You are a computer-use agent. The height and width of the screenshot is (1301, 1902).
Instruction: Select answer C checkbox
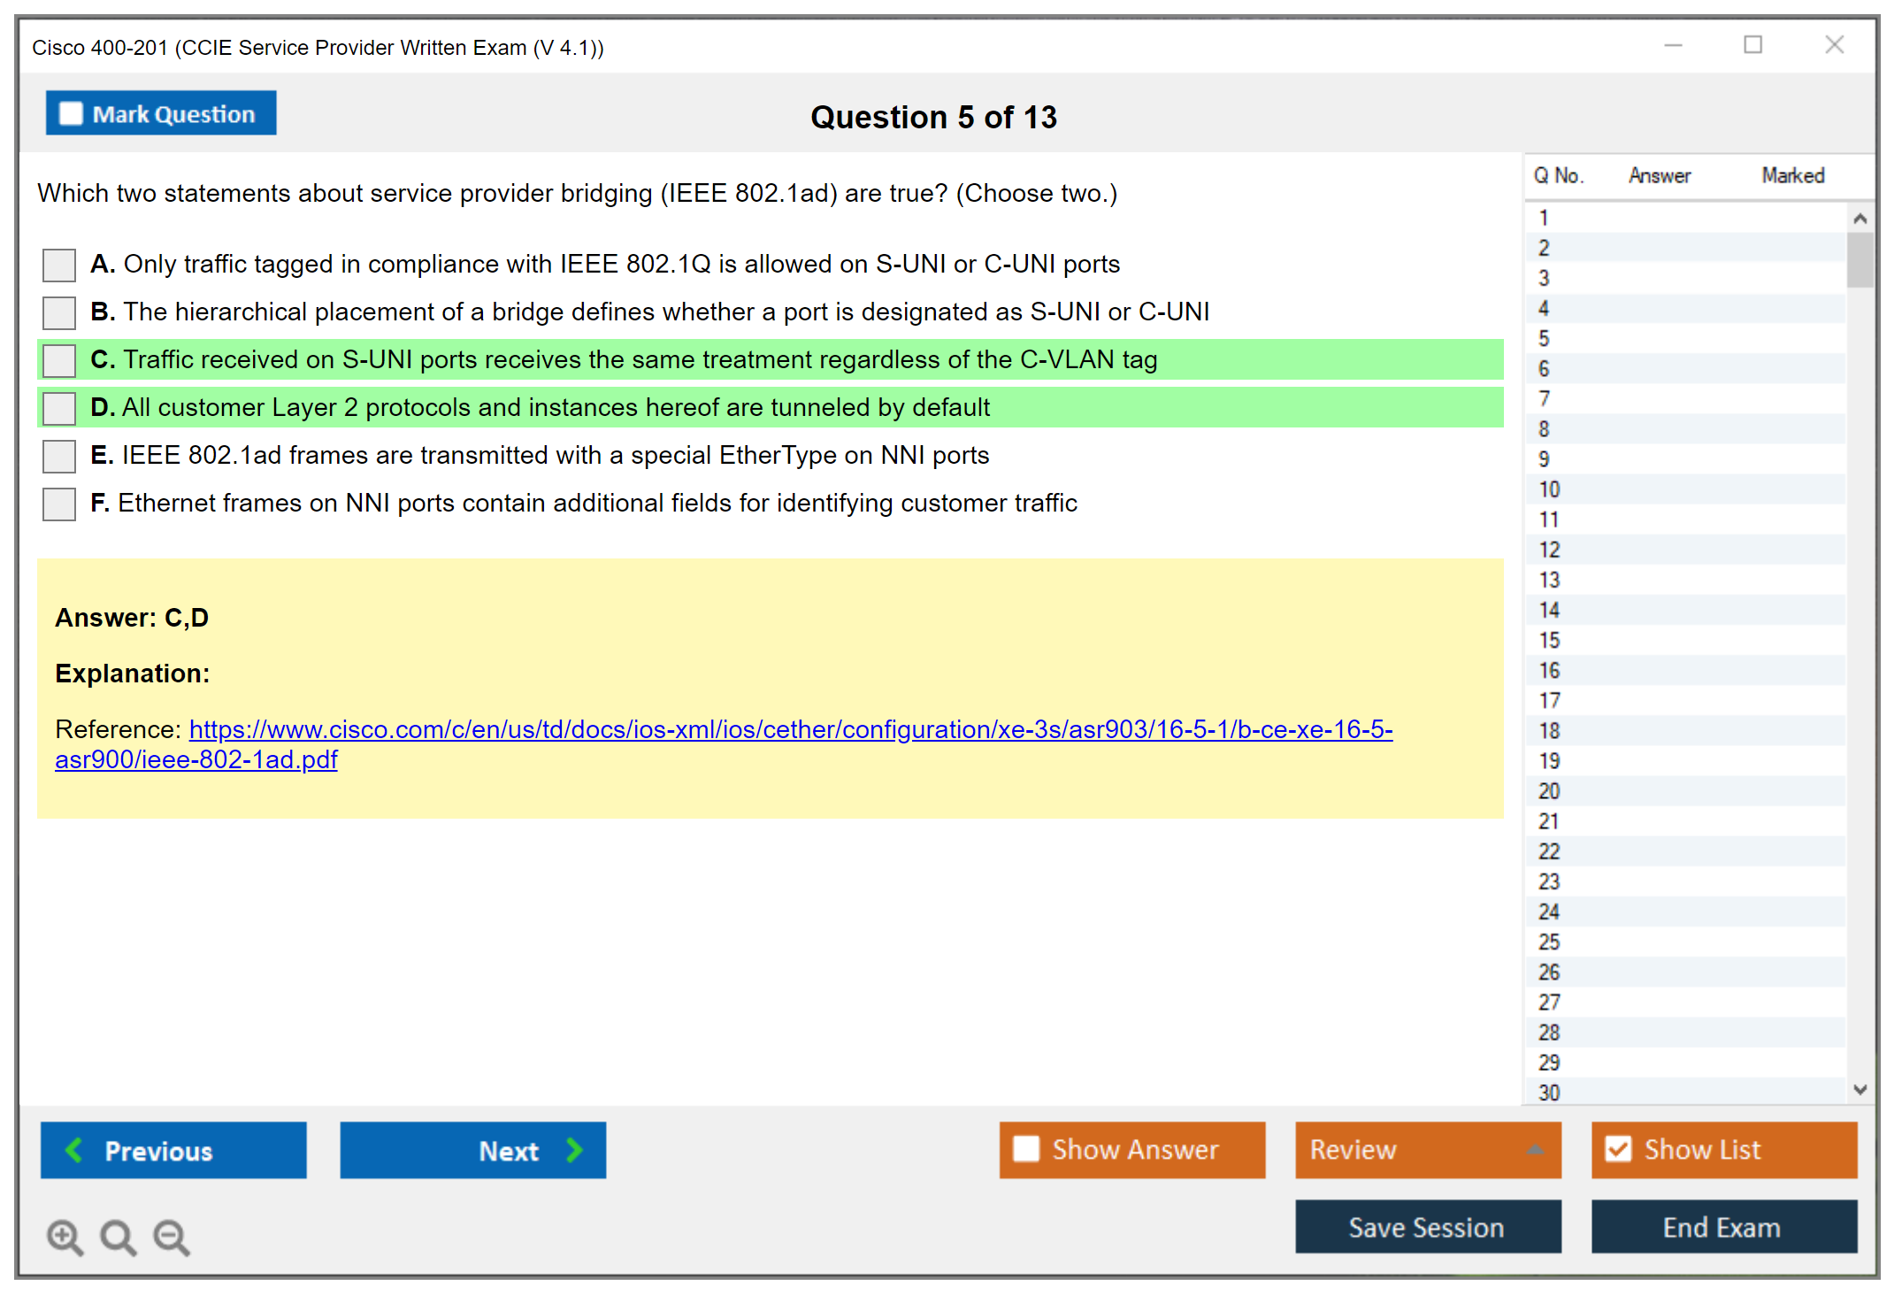(x=59, y=360)
